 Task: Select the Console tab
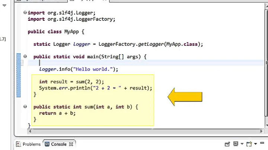tap(58, 144)
